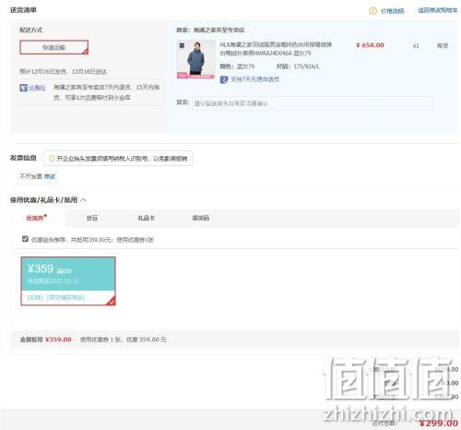
Task: Open the gift card tab
Action: pos(146,218)
